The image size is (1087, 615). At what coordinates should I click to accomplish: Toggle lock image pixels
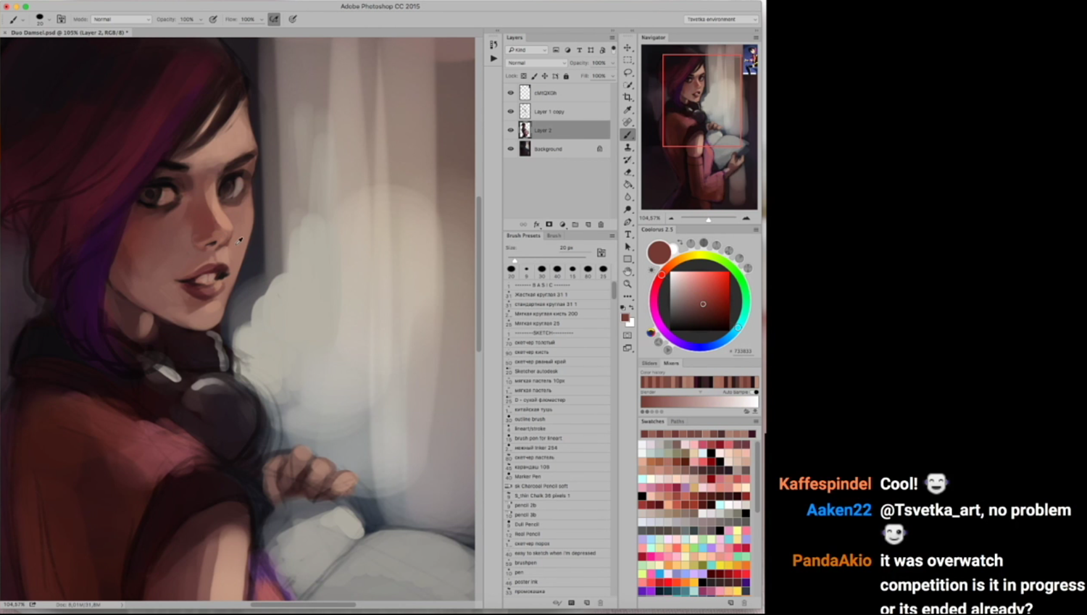coord(534,76)
